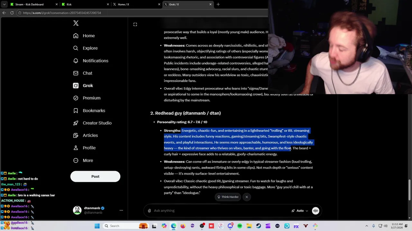
Task: Click the Post button
Action: coord(95,176)
